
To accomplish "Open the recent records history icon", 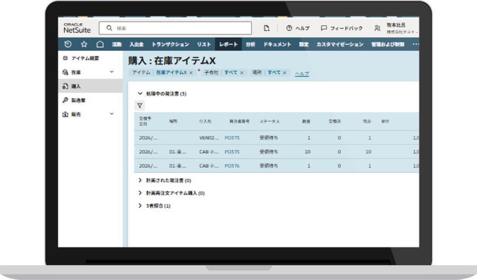I will (68, 44).
